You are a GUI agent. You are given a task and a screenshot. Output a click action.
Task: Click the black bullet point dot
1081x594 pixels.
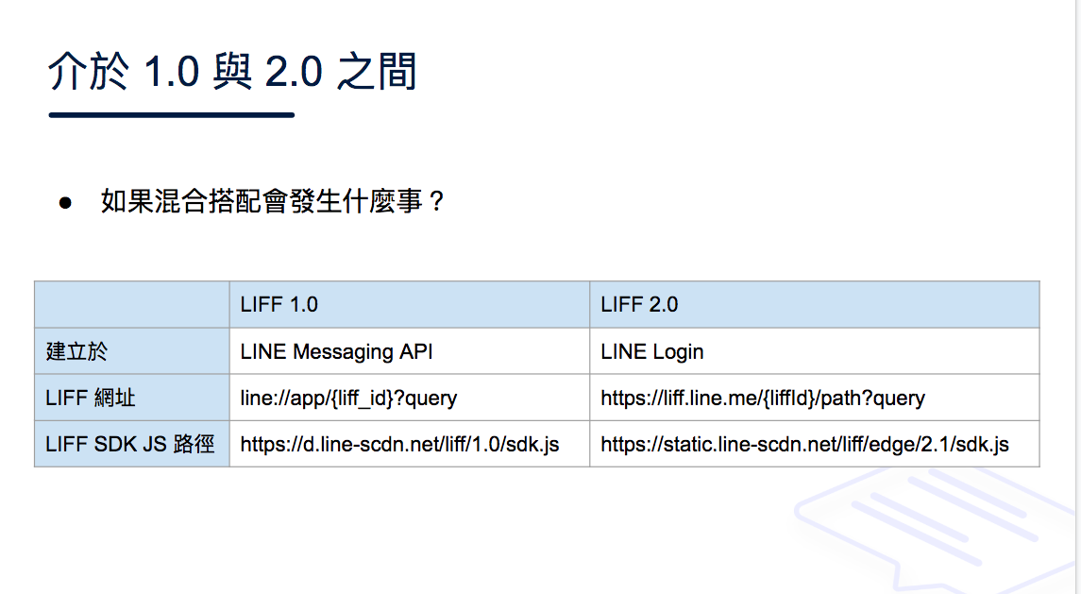(x=65, y=203)
